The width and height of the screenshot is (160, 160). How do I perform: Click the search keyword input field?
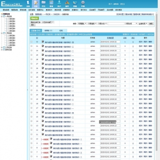point(116,23)
